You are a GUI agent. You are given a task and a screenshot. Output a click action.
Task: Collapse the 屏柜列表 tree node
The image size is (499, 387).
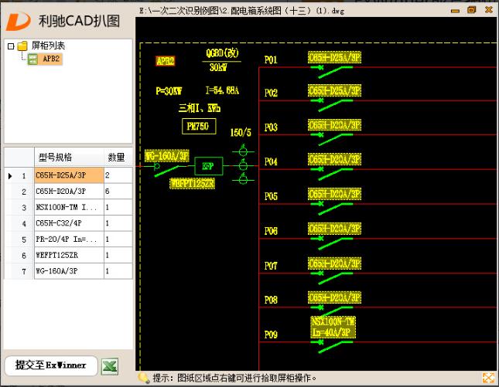pos(10,46)
